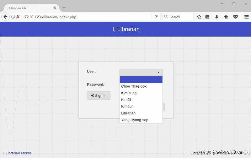
Task: Select user KimJun
Action: [x=141, y=106]
